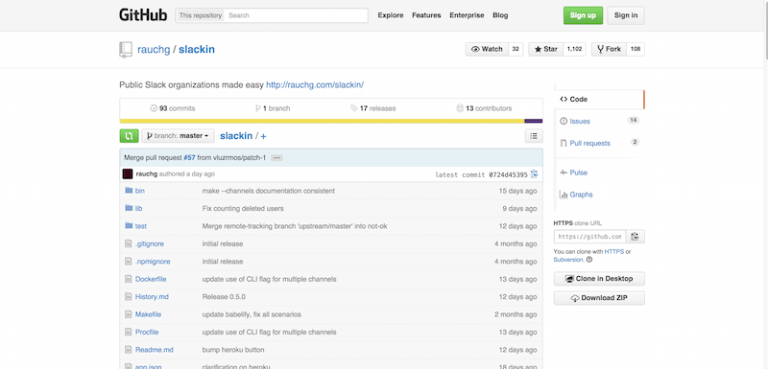The width and height of the screenshot is (768, 369).
Task: Open the .npmignore file
Action: 153,262
